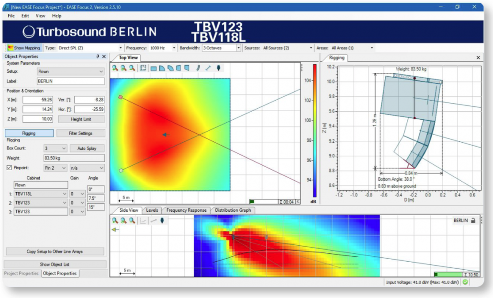Open the File menu
The width and height of the screenshot is (493, 298).
pos(11,16)
